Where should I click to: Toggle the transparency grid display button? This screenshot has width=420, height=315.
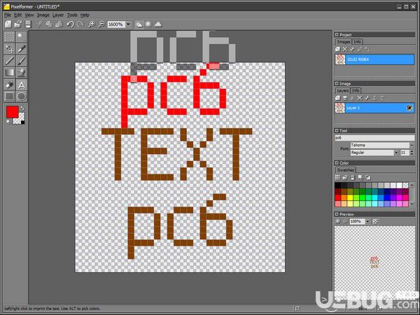click(x=139, y=24)
